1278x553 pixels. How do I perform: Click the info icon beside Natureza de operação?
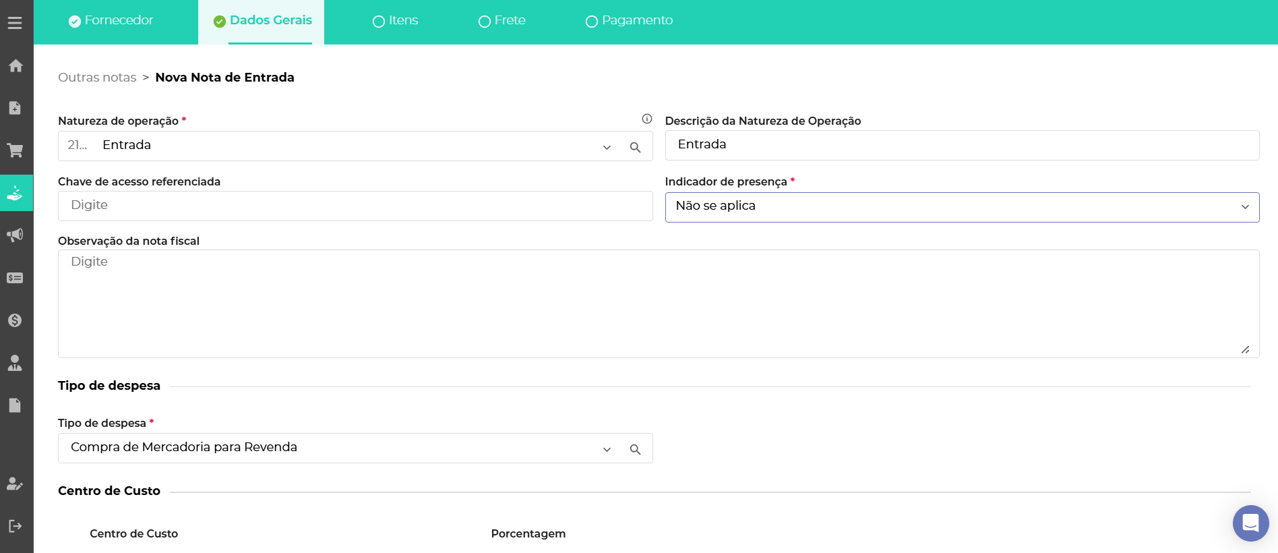pyautogui.click(x=646, y=119)
